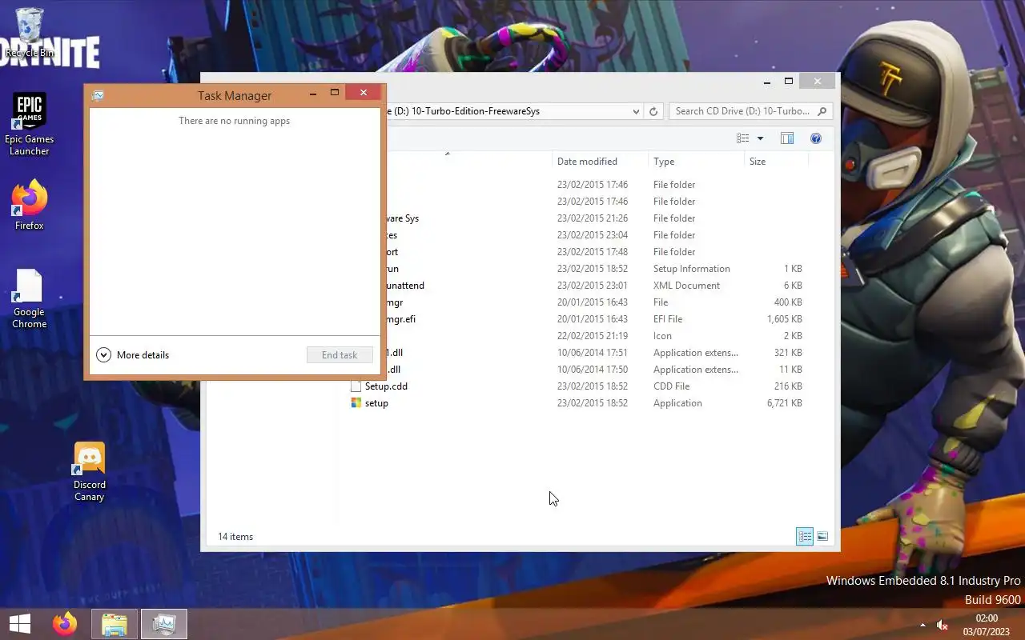The height and width of the screenshot is (640, 1025).
Task: Click the 400 KB size cell
Action: pos(788,302)
